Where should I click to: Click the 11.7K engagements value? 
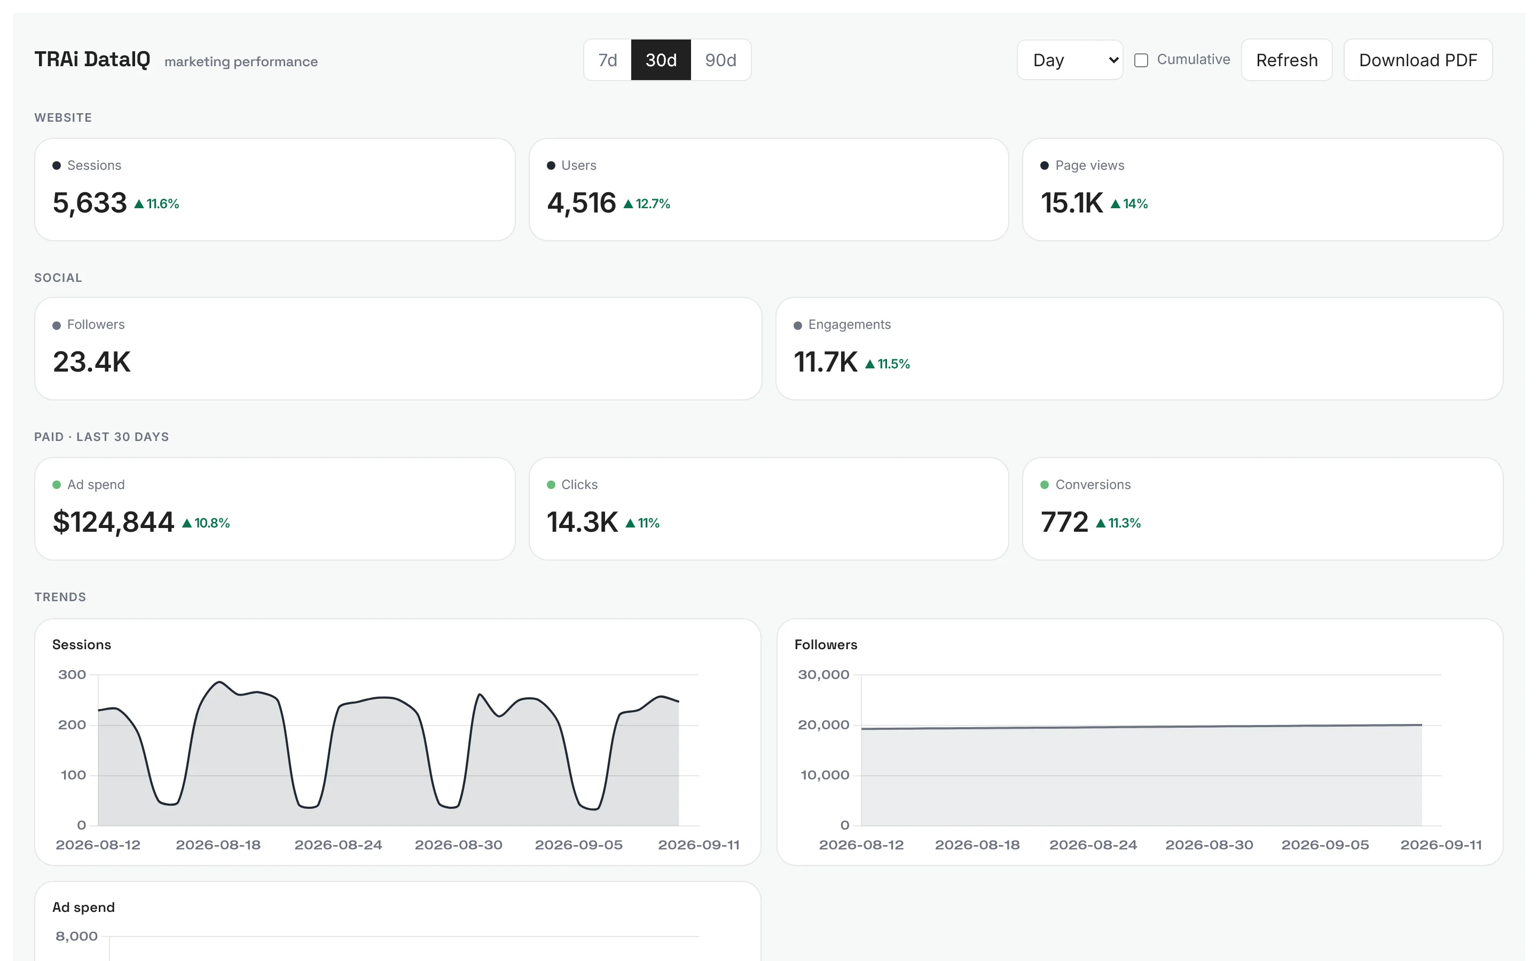826,363
